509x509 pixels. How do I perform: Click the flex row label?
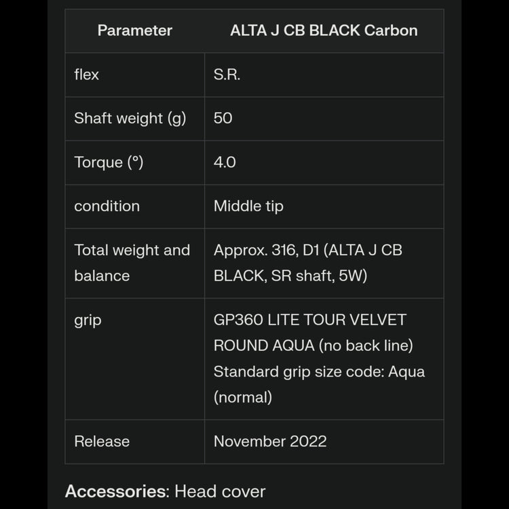pyautogui.click(x=87, y=75)
